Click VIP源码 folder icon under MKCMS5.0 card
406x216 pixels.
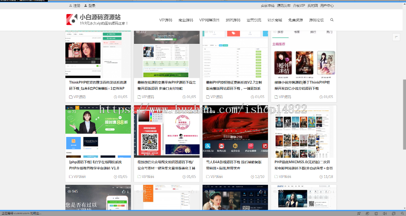pyautogui.click(x=276, y=177)
